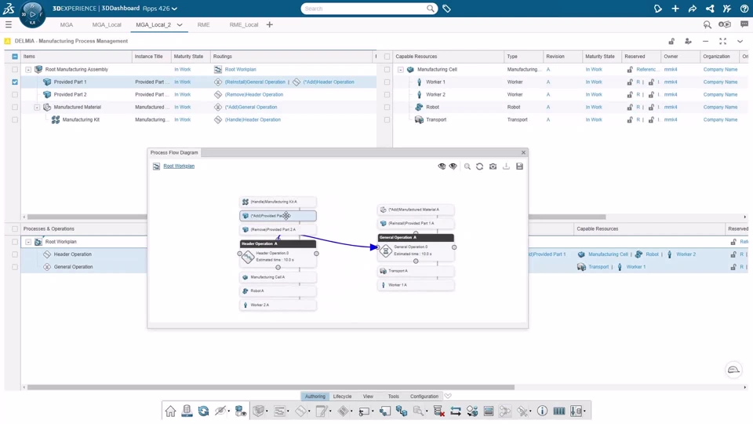Screen dimensions: 753x424
Task: Take a snapshot with camera icon in diagram
Action: (x=493, y=166)
